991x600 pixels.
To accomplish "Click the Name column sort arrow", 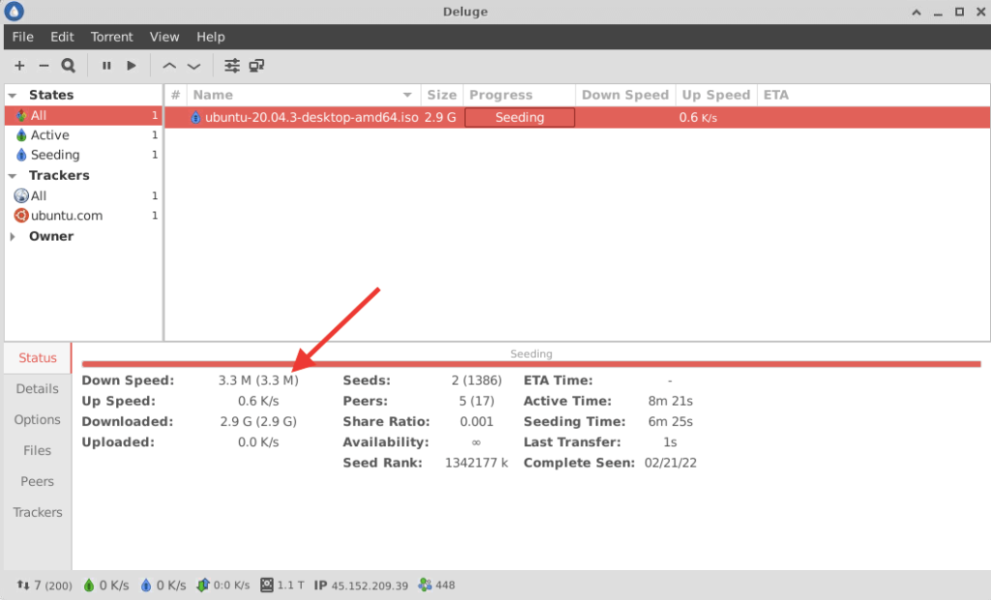I will coord(407,96).
